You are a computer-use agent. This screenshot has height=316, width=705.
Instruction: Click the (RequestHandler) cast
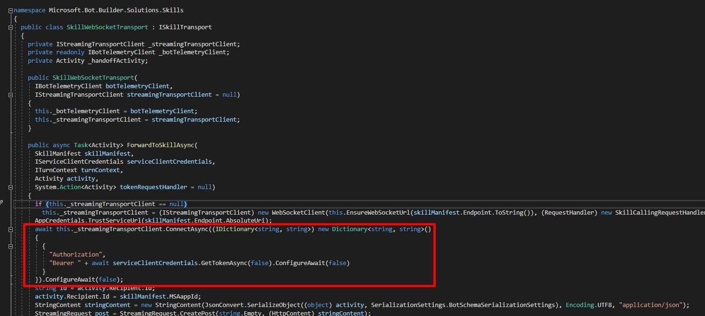[x=569, y=212]
